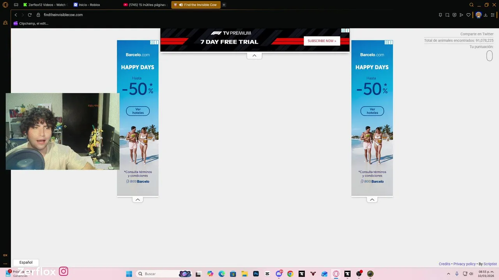The height and width of the screenshot is (280, 499).
Task: Collapse the left Barcelo ad
Action: tap(138, 199)
